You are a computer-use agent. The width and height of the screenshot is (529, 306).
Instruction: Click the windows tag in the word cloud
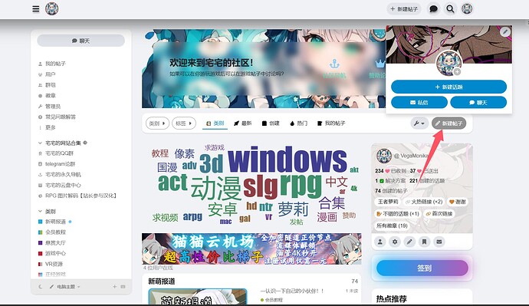(x=287, y=160)
